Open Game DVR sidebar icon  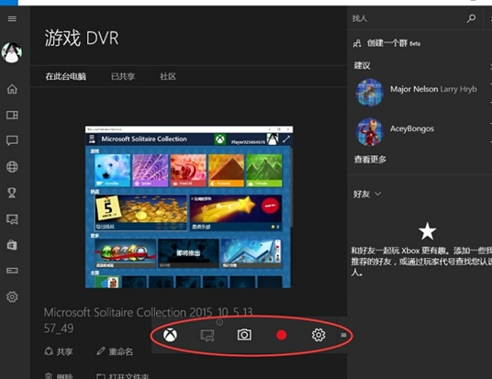(12, 219)
